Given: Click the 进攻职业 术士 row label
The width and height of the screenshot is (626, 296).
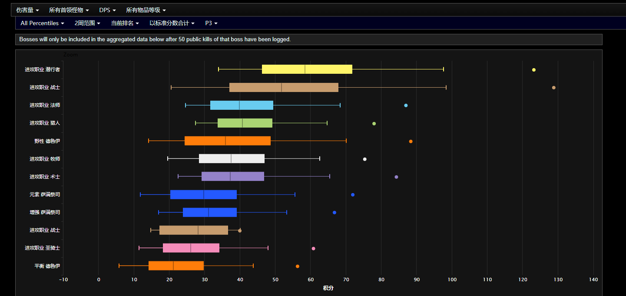Looking at the screenshot, I should click(x=45, y=177).
